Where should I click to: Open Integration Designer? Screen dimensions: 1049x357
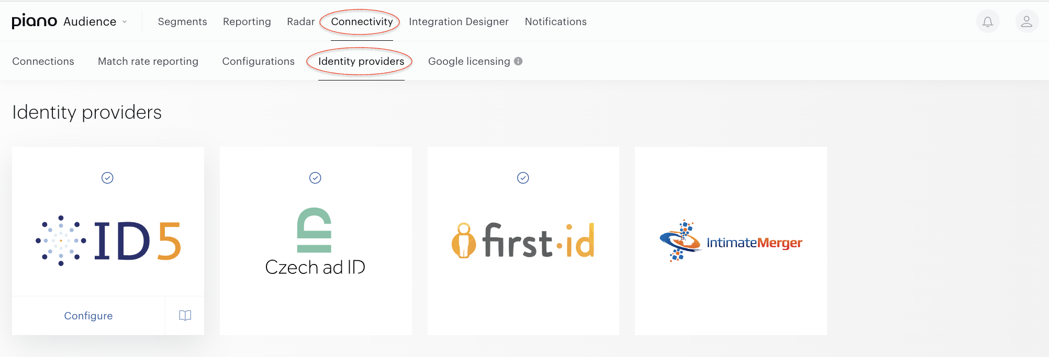coord(459,21)
